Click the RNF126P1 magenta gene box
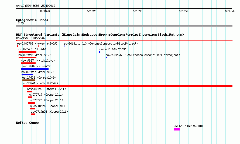This screenshot has width=240, height=144. 177,129
